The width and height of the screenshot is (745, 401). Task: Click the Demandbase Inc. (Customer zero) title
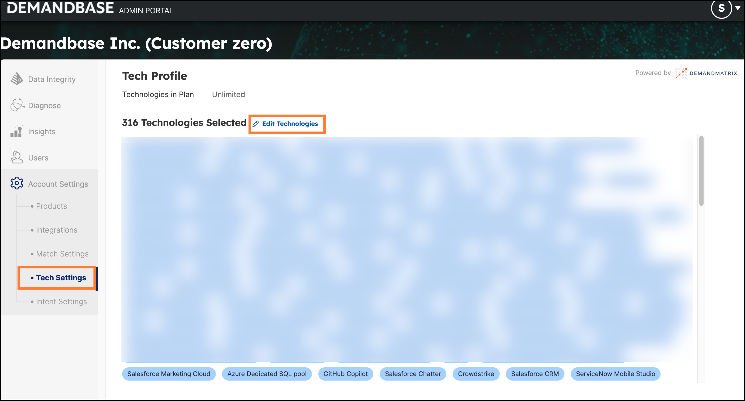coord(136,43)
